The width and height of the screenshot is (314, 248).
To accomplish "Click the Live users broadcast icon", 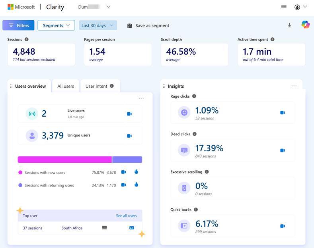I will click(32, 113).
